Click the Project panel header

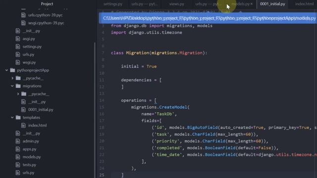(x=47, y=4)
